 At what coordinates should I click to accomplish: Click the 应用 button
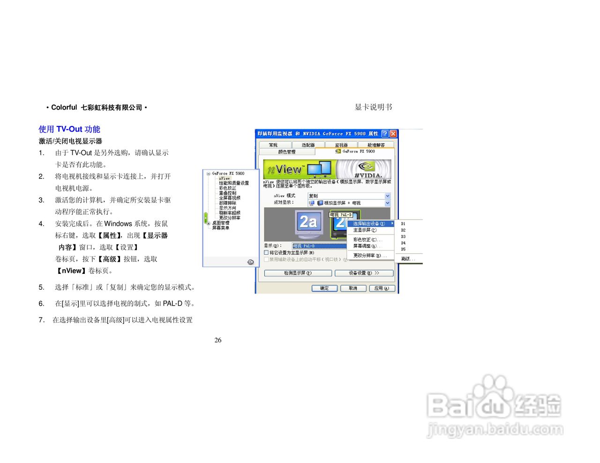pos(382,288)
